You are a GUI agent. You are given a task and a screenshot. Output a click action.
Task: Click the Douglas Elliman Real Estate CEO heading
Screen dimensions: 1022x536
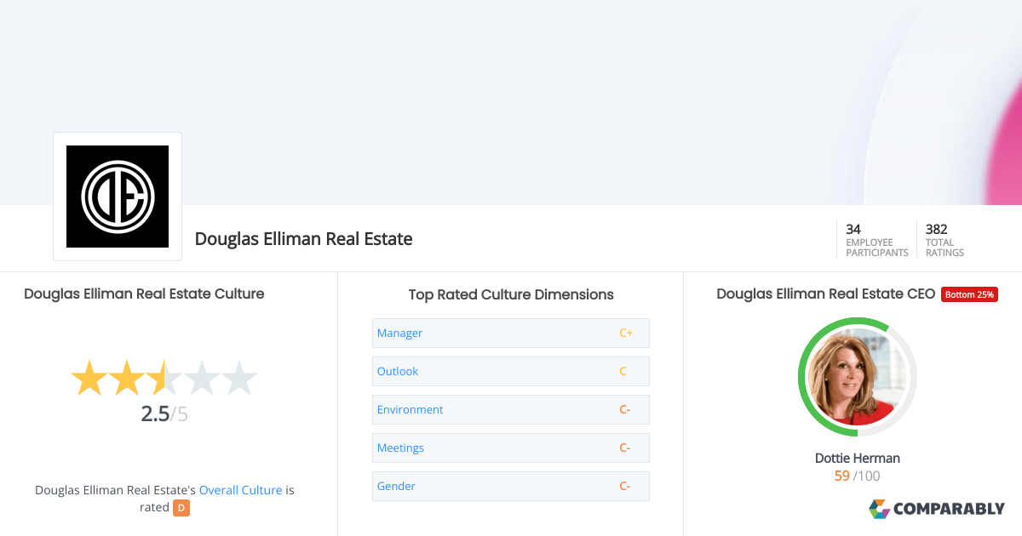(826, 294)
